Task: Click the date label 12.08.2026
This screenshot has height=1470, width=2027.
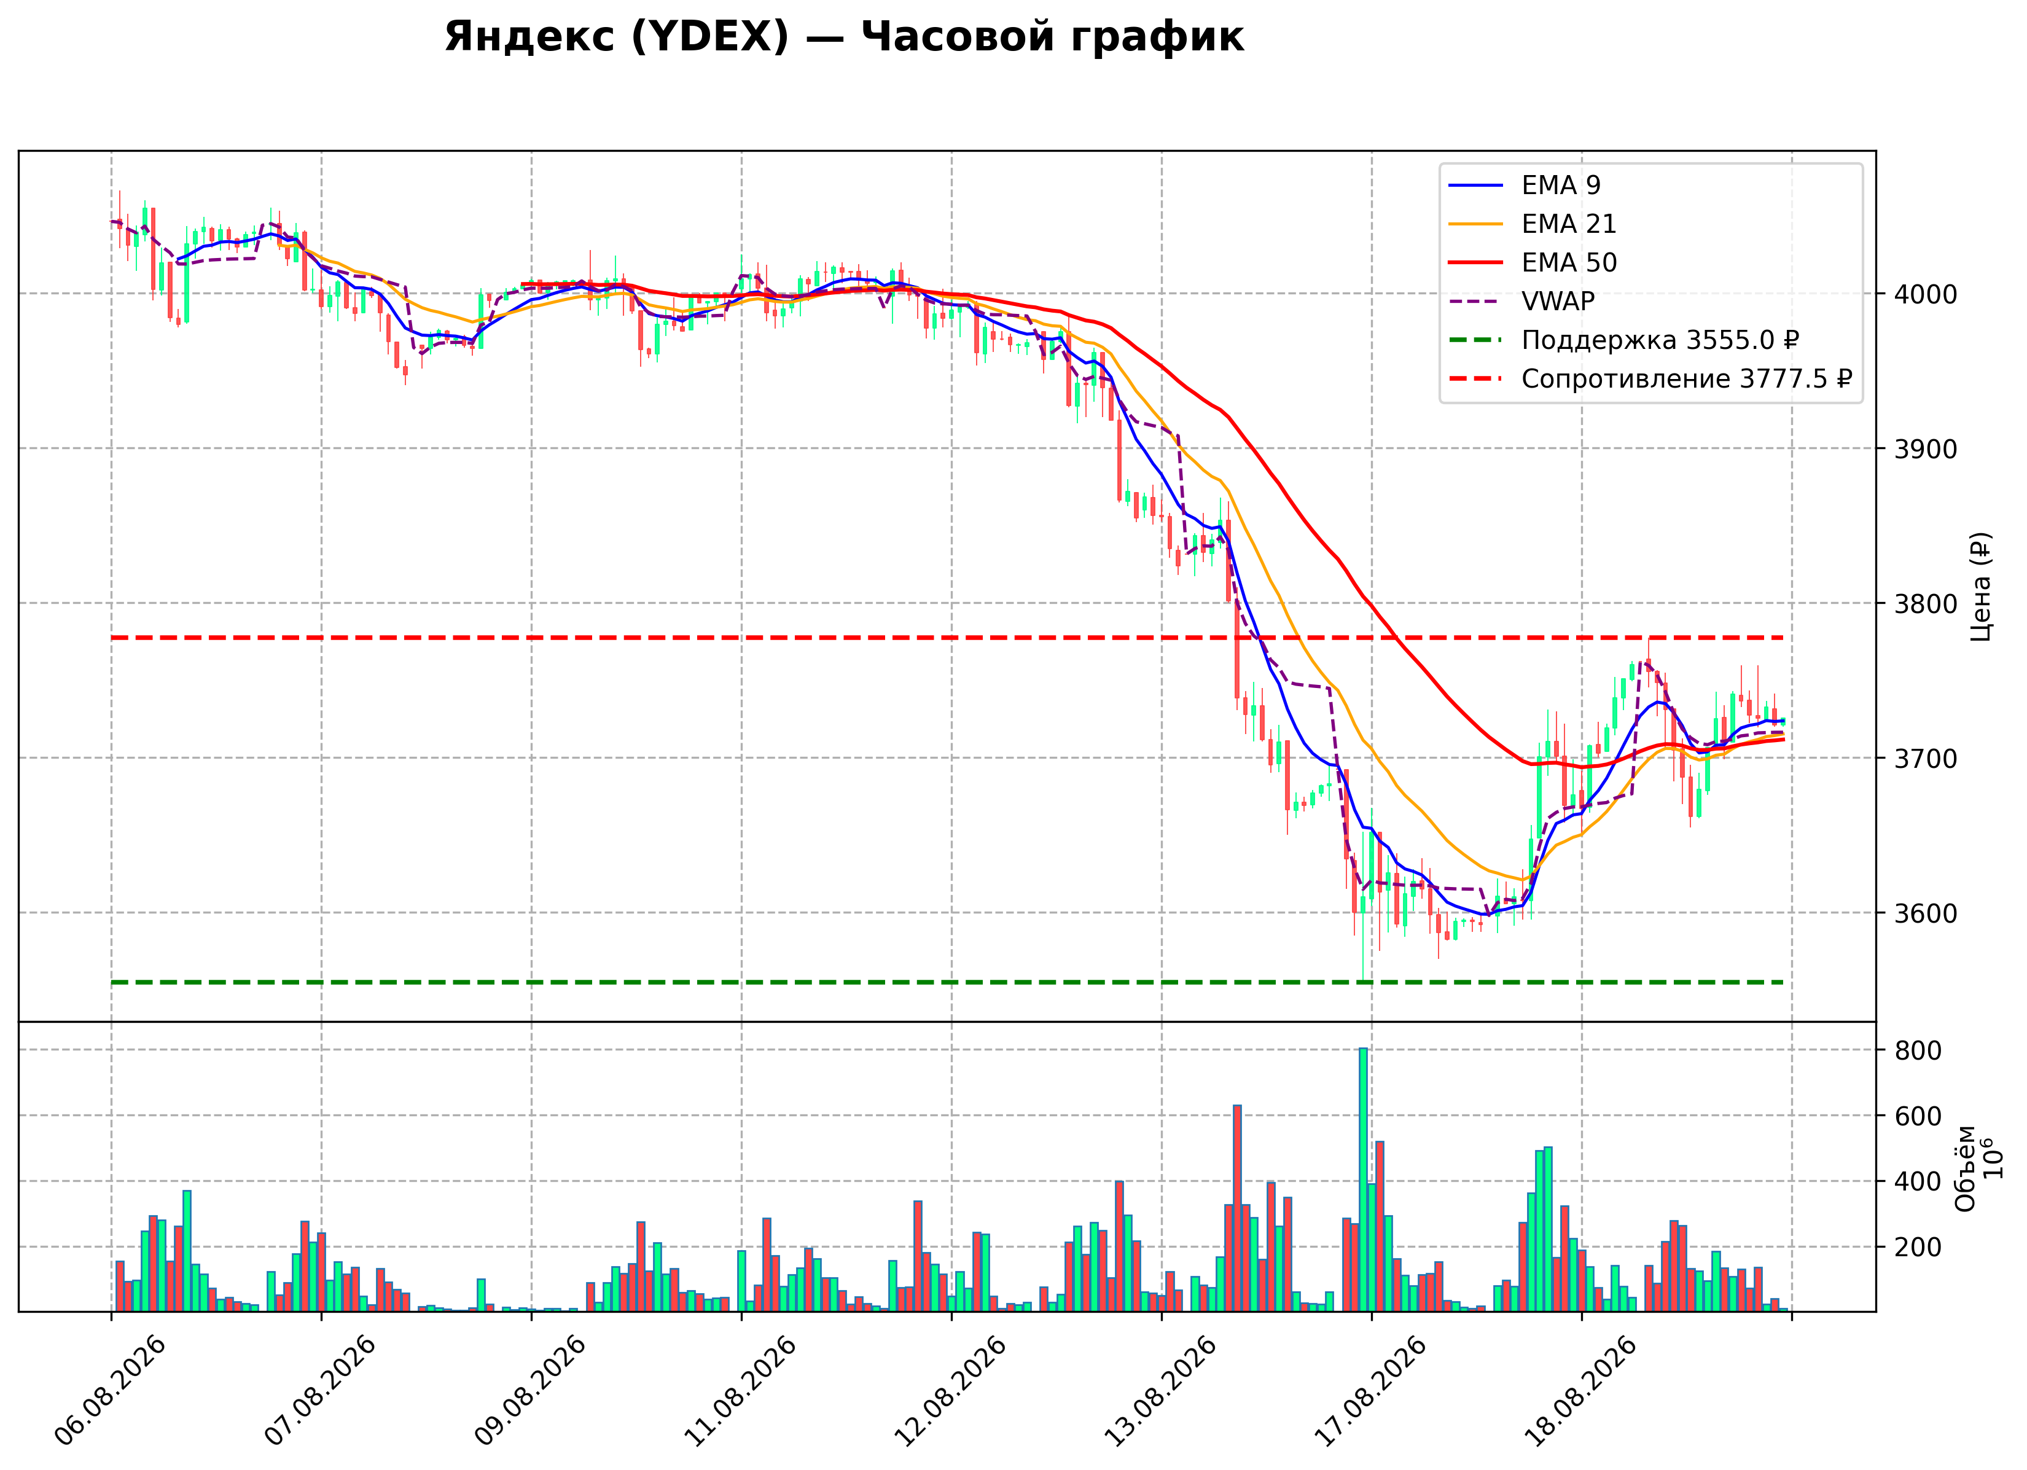Action: tap(951, 1391)
